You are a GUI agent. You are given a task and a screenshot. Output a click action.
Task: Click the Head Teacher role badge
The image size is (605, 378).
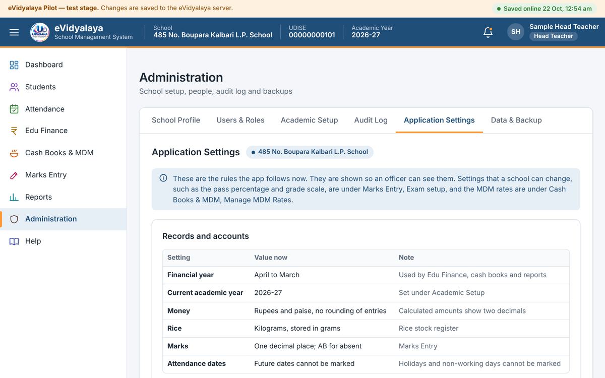click(553, 36)
